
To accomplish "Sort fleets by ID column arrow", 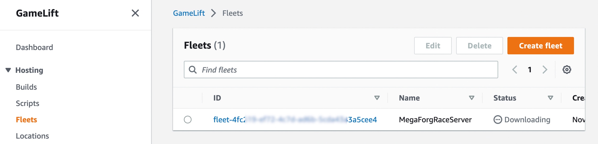I will 377,98.
